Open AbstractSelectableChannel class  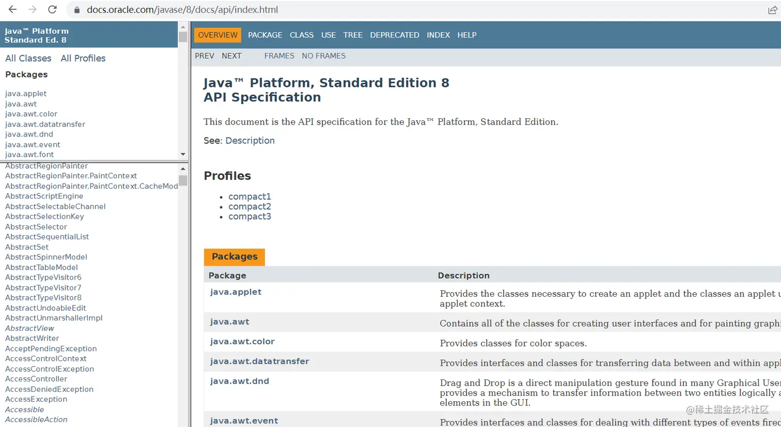coord(55,206)
